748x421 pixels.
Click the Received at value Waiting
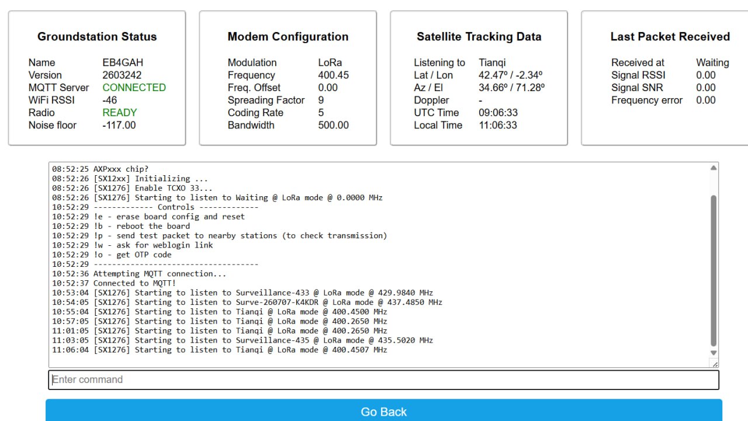tap(712, 62)
